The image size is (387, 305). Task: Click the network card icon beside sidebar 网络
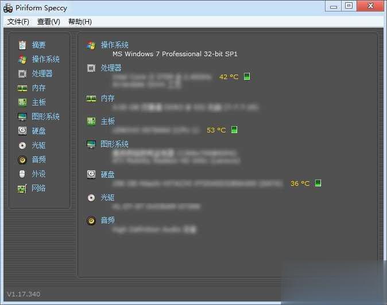tap(22, 189)
